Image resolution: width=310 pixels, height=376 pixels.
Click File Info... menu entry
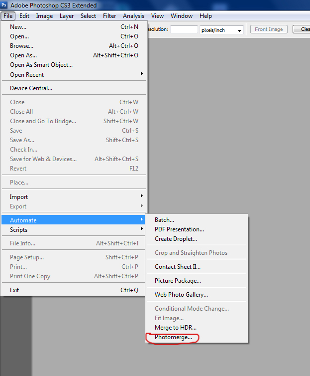74,243
